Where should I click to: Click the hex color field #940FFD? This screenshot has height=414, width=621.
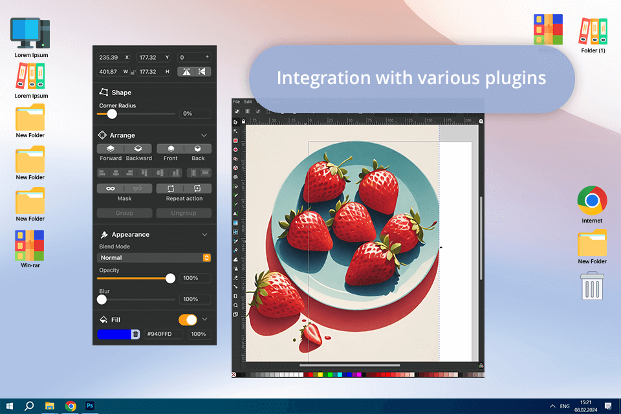tap(164, 334)
